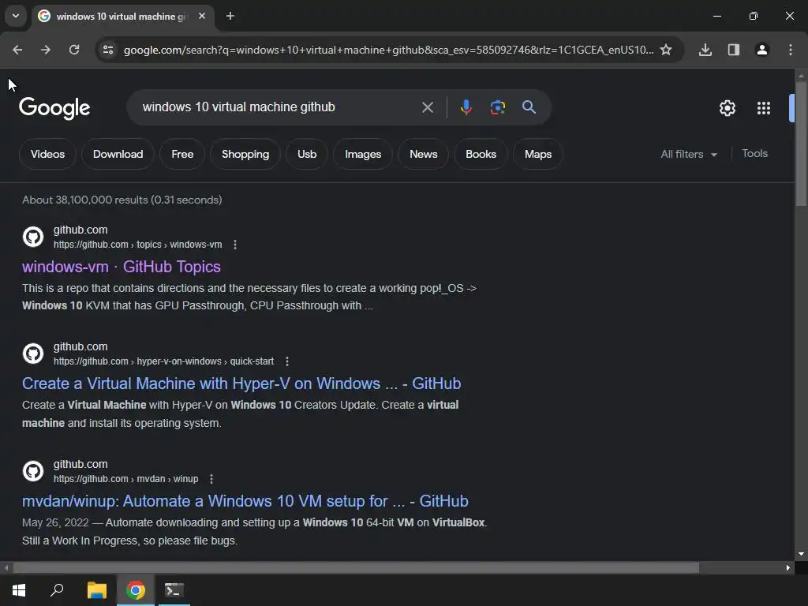Close the windows 10 virtual machine tab

202,16
